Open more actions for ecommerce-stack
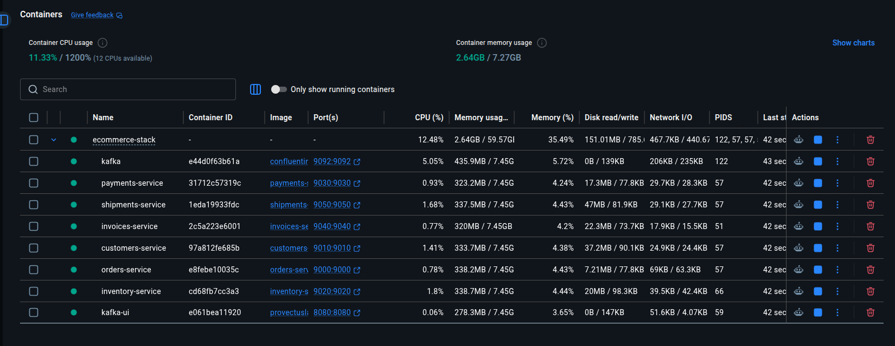The width and height of the screenshot is (895, 346). tap(838, 140)
